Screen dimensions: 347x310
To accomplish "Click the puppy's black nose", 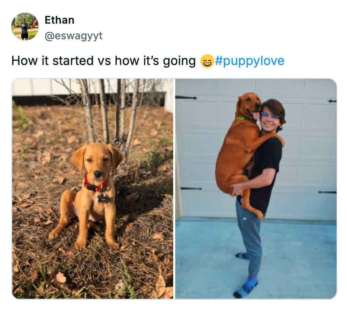I will point(98,173).
